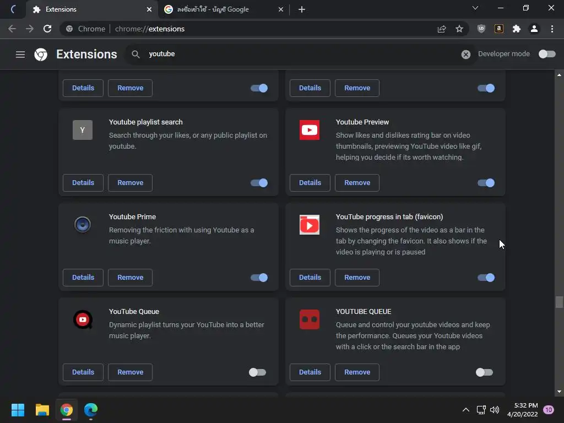This screenshot has height=423, width=564.
Task: Open the network icon in system tray
Action: coord(481,410)
